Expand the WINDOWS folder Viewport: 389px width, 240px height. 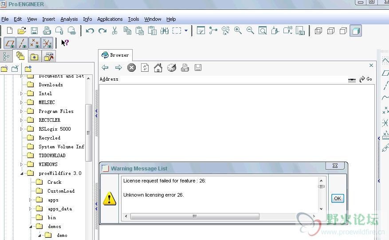click(21, 164)
